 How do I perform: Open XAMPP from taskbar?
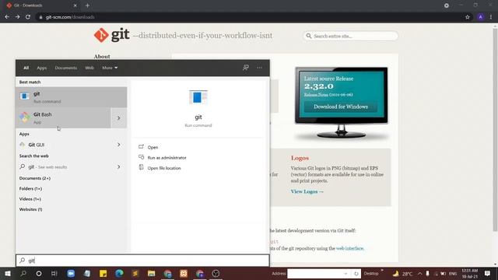[x=184, y=274]
